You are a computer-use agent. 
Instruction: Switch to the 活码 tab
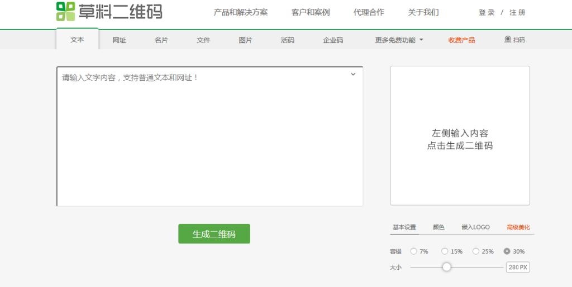288,40
